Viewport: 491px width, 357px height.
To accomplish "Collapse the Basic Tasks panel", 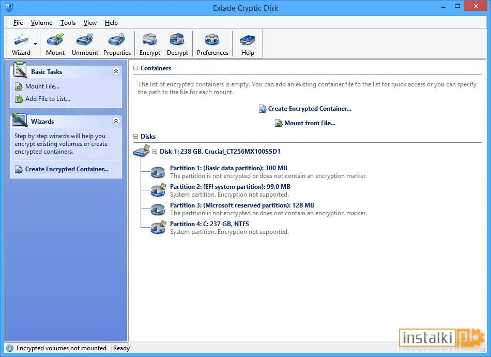I will coord(116,71).
